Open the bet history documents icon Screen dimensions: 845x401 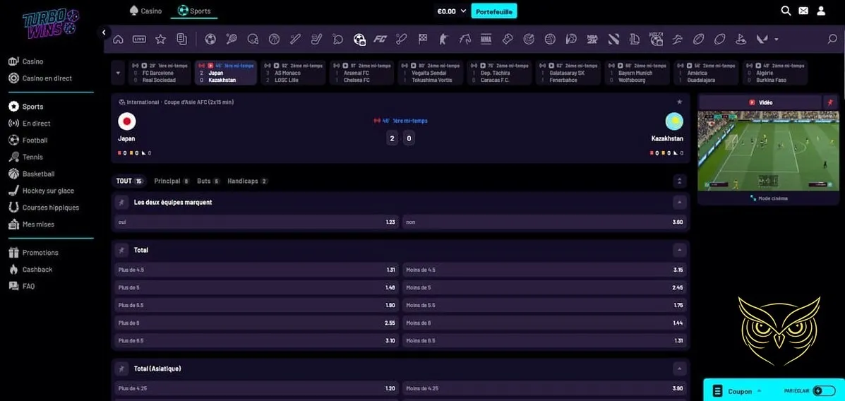(181, 40)
